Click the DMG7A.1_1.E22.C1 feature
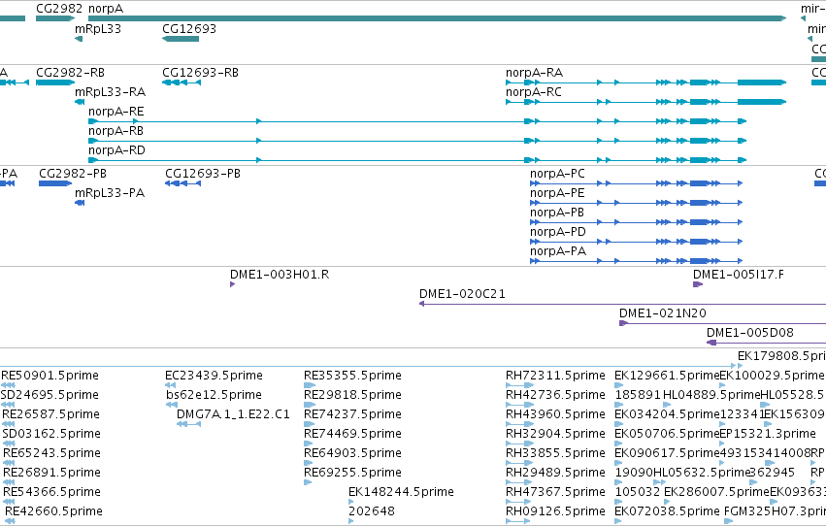Image resolution: width=826 pixels, height=526 pixels. coord(233,414)
